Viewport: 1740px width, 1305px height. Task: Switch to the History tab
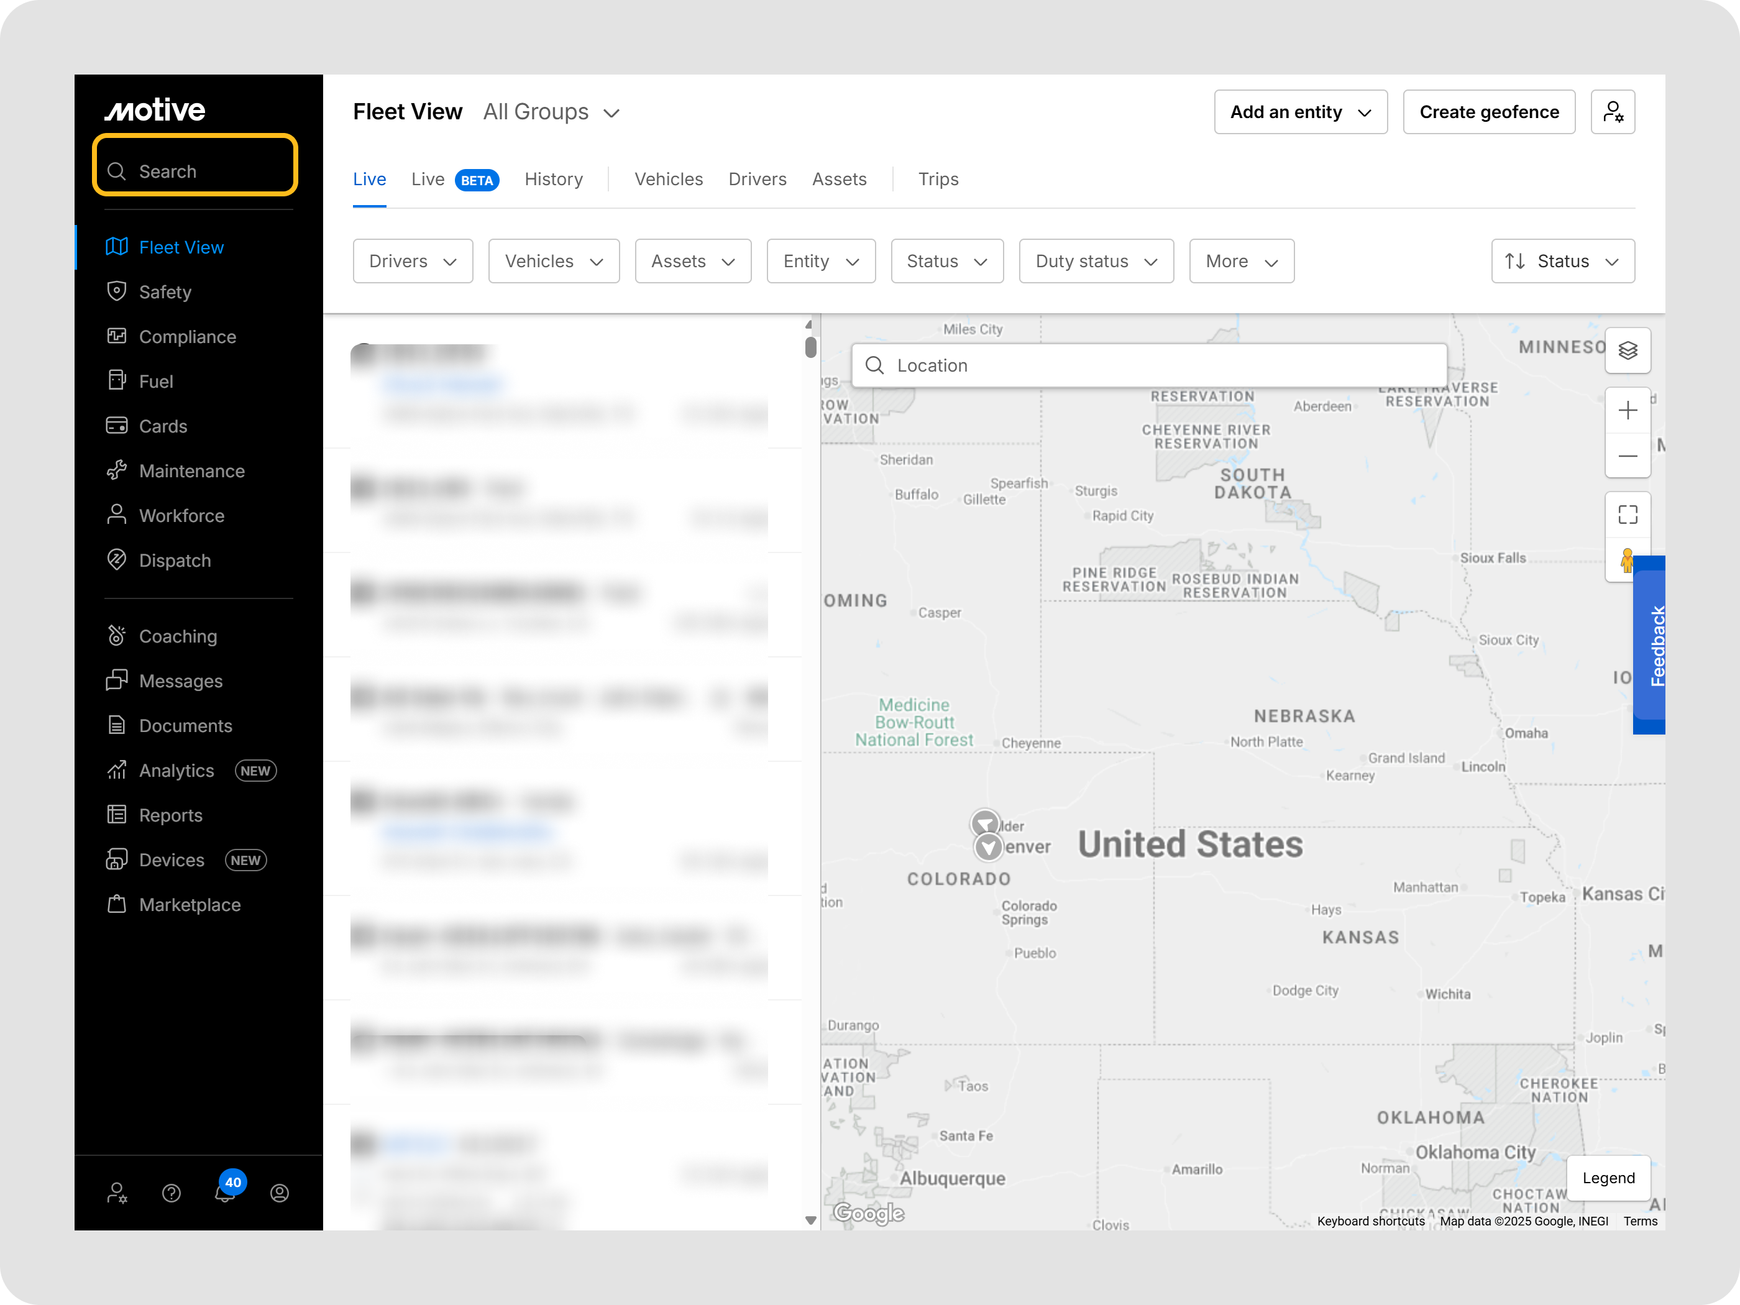coord(554,180)
